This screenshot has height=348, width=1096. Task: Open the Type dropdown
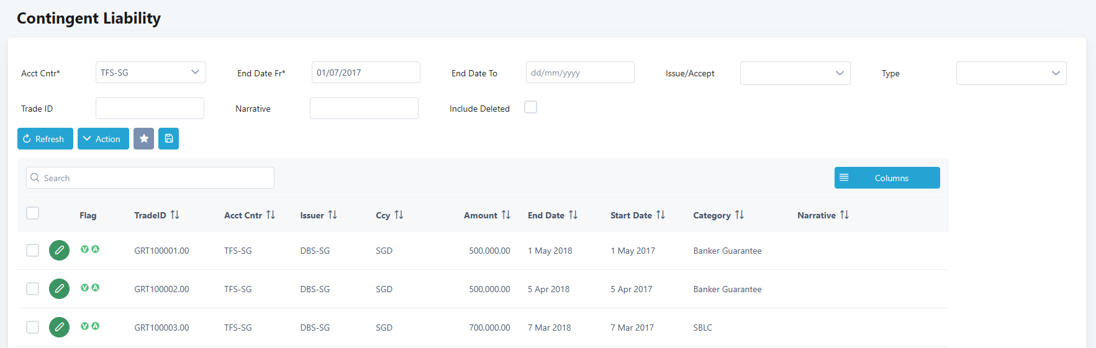coord(1011,73)
